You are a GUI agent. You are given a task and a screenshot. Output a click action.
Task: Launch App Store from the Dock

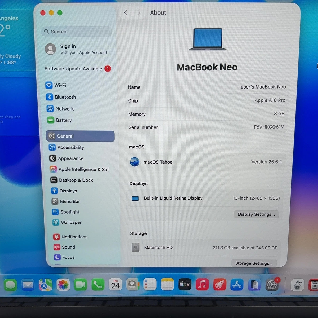coord(237,285)
